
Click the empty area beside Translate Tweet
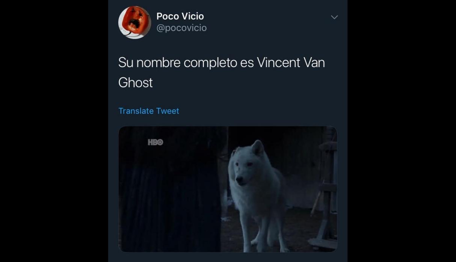point(259,111)
